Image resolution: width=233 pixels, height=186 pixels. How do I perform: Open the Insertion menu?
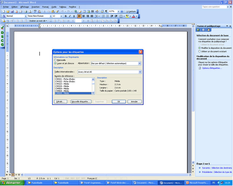click(36, 7)
